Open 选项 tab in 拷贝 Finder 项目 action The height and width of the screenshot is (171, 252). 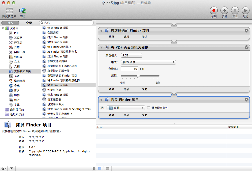click(126, 115)
